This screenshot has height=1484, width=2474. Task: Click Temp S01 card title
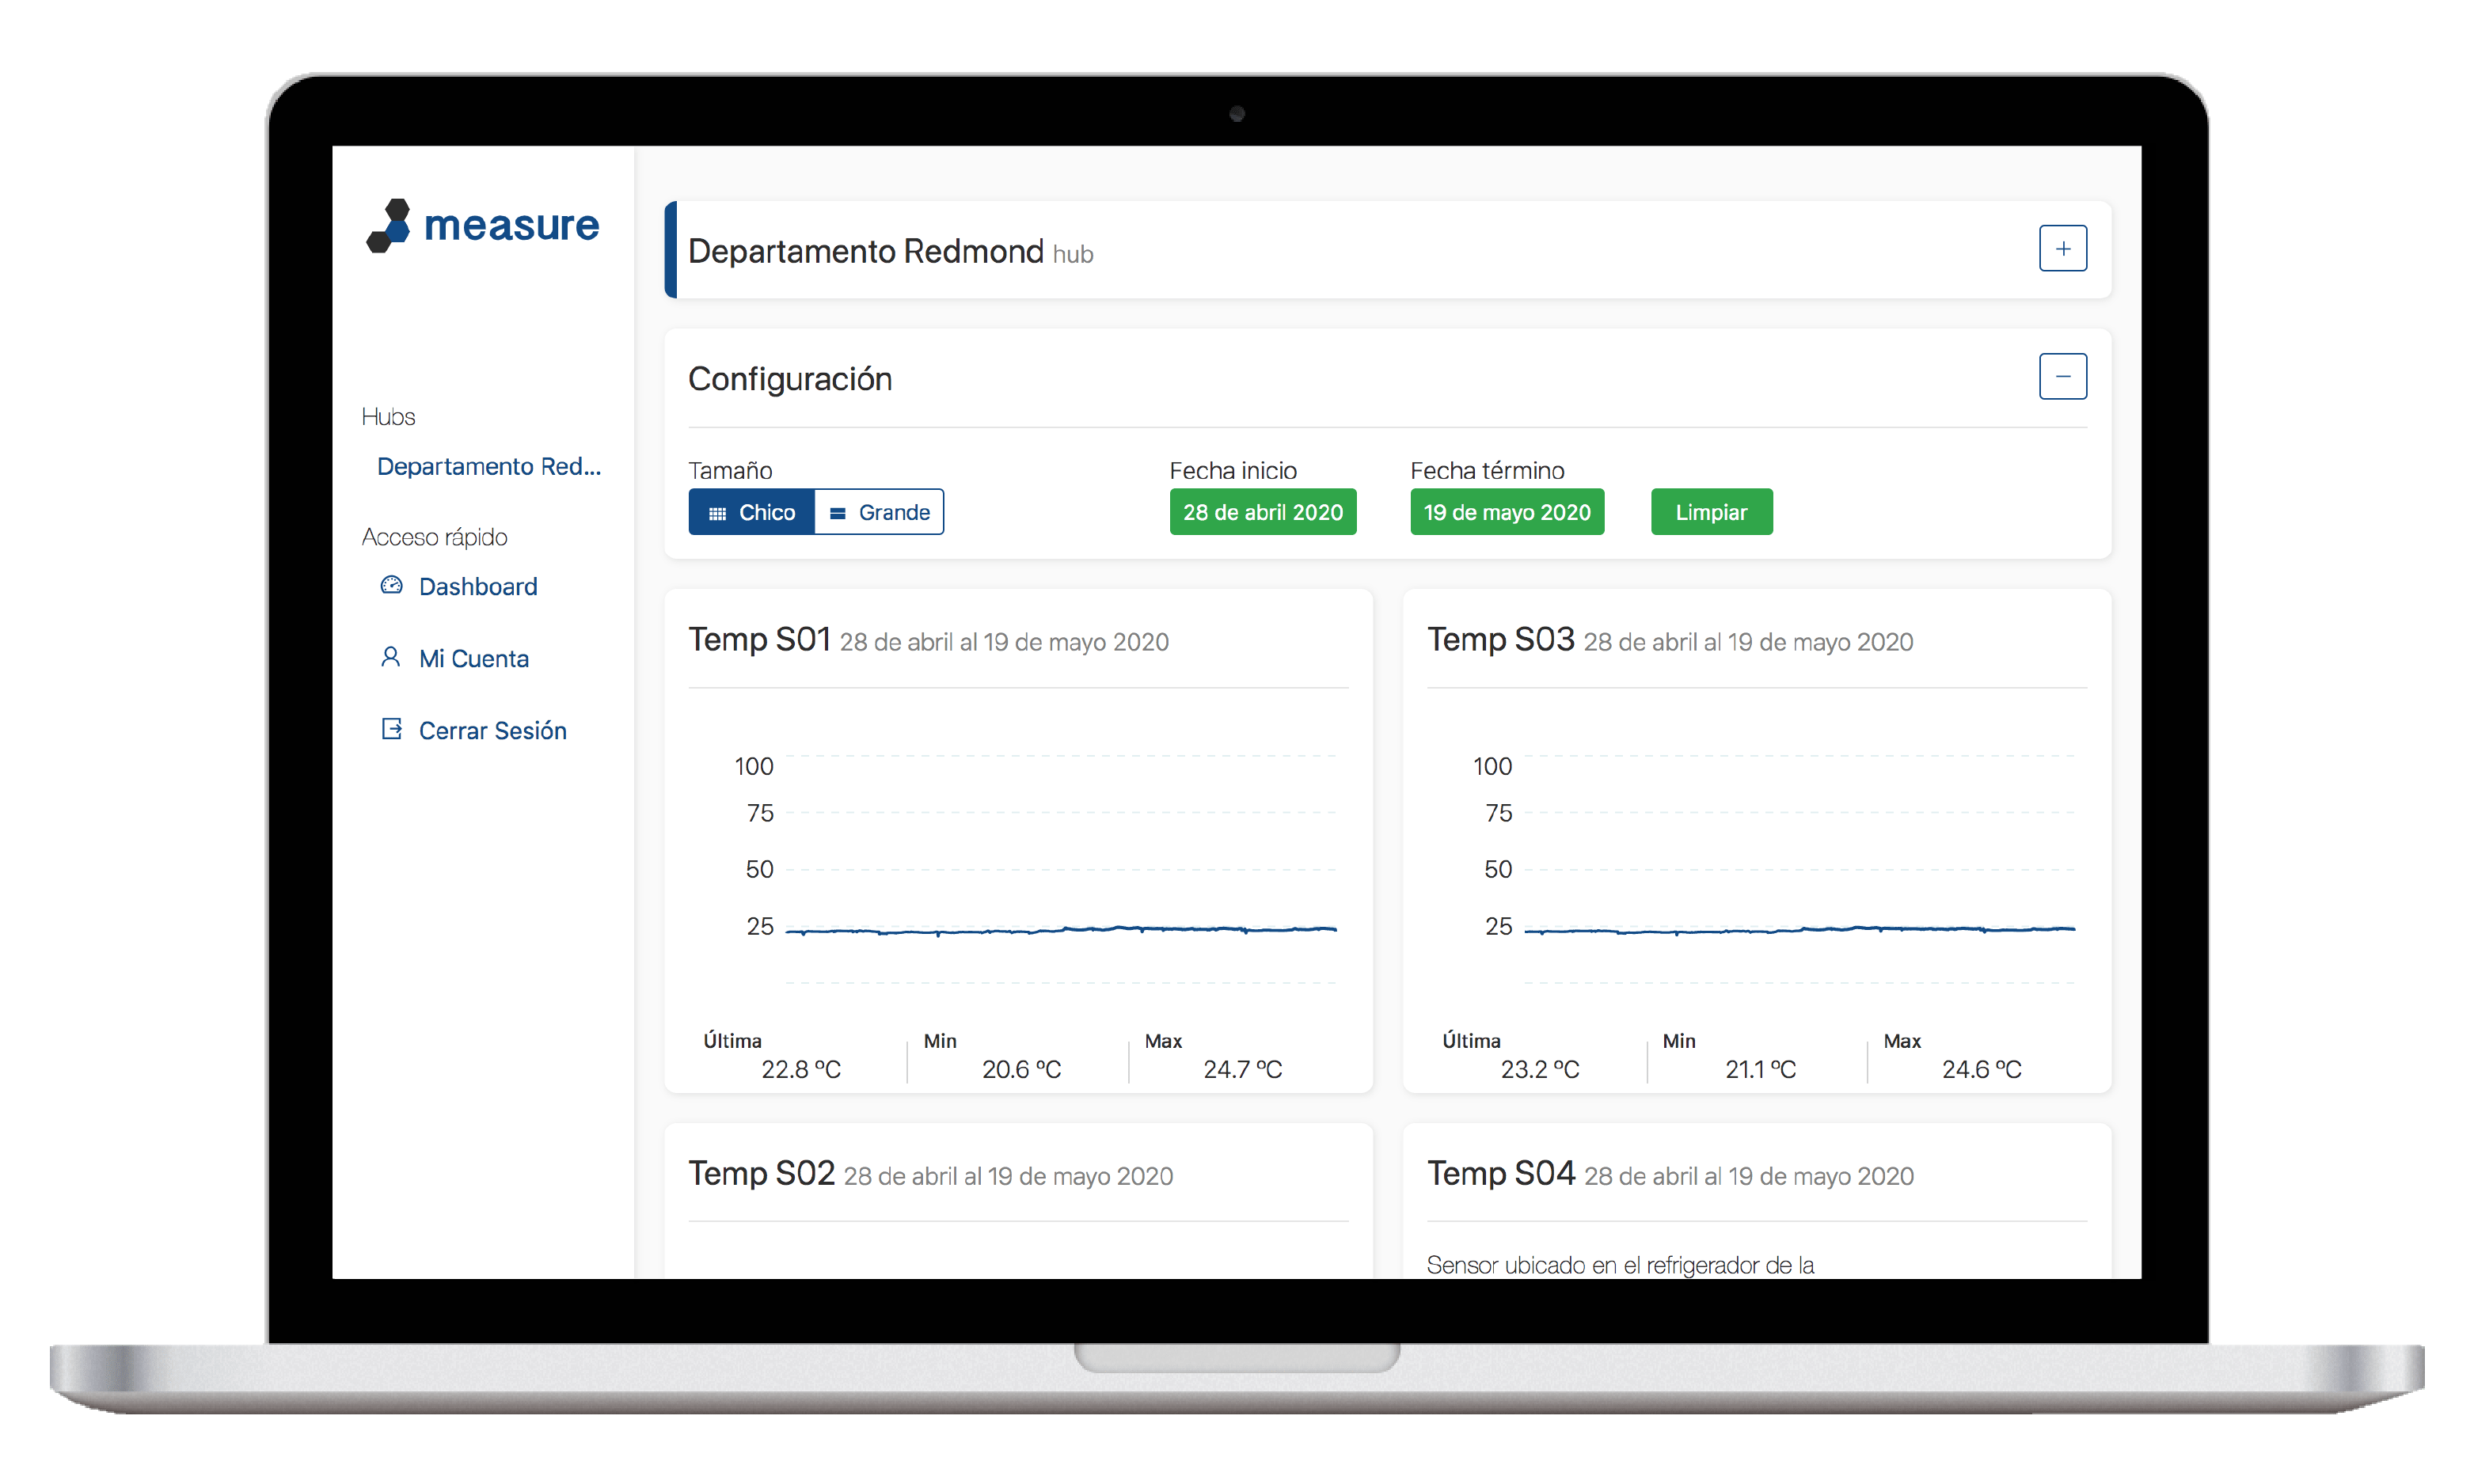coord(759,639)
